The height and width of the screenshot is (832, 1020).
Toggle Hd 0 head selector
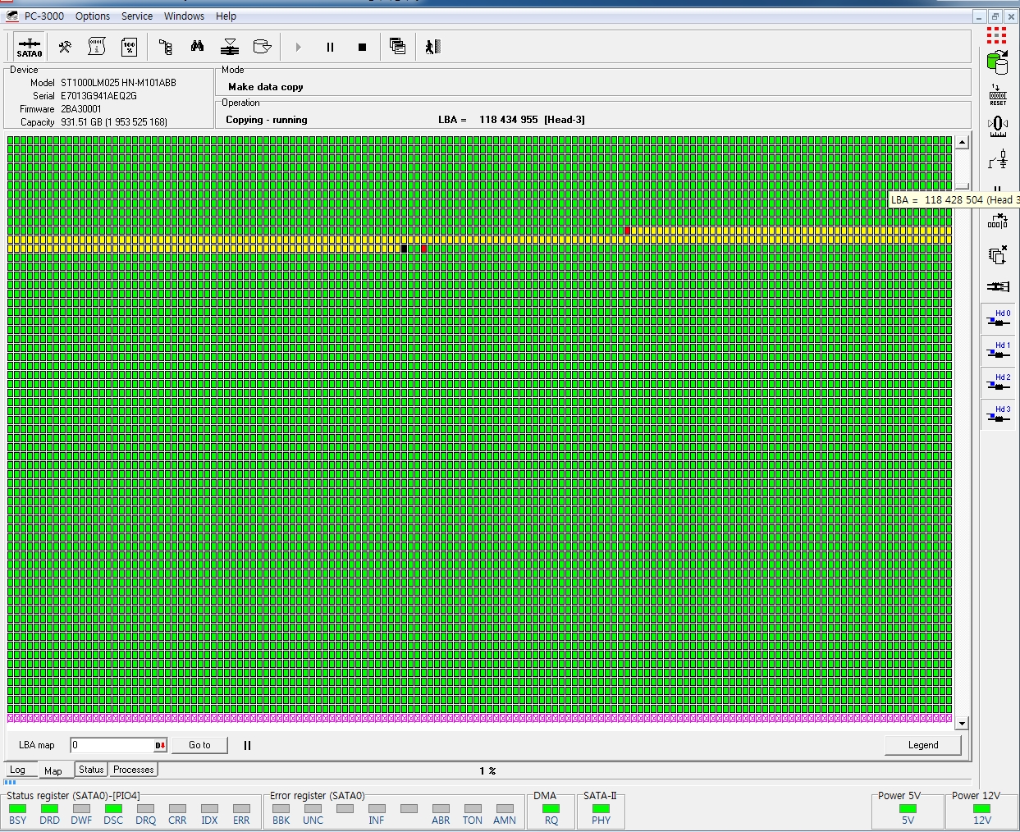(x=998, y=318)
